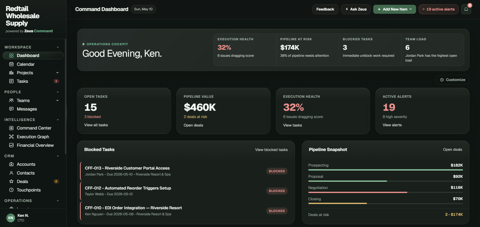Click the Execution Graph node icon
480x227 pixels.
tap(11, 137)
